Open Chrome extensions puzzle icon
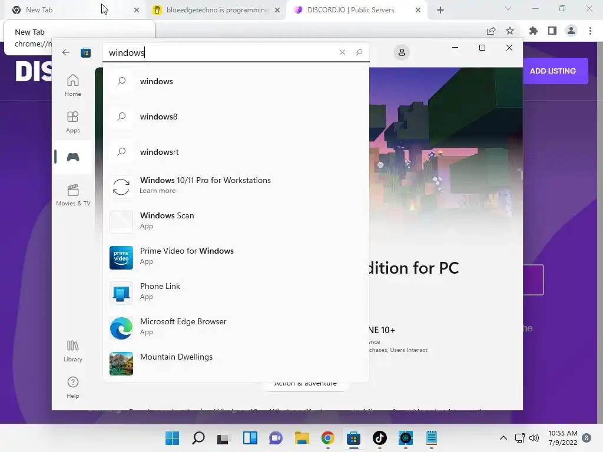Viewport: 603px width, 452px height. pos(534,31)
